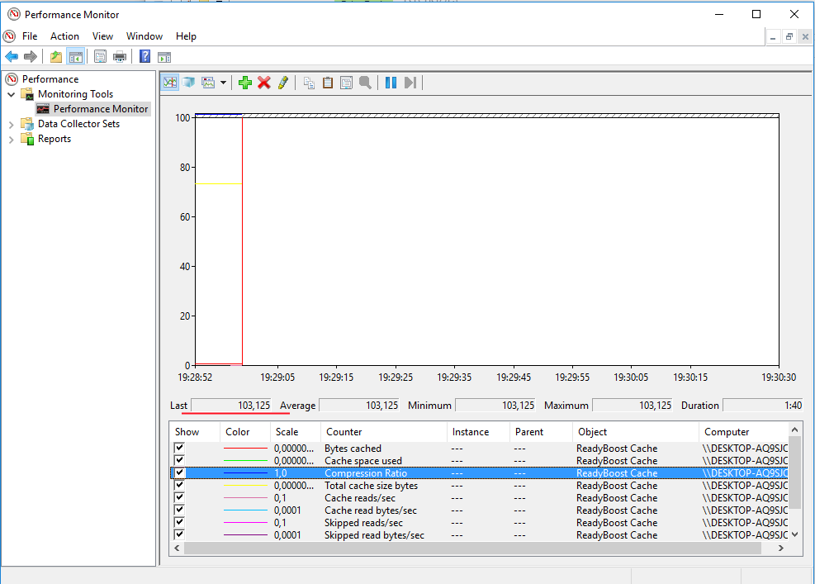The width and height of the screenshot is (815, 584).
Task: Open the Change graph type dropdown arrow
Action: pyautogui.click(x=223, y=83)
